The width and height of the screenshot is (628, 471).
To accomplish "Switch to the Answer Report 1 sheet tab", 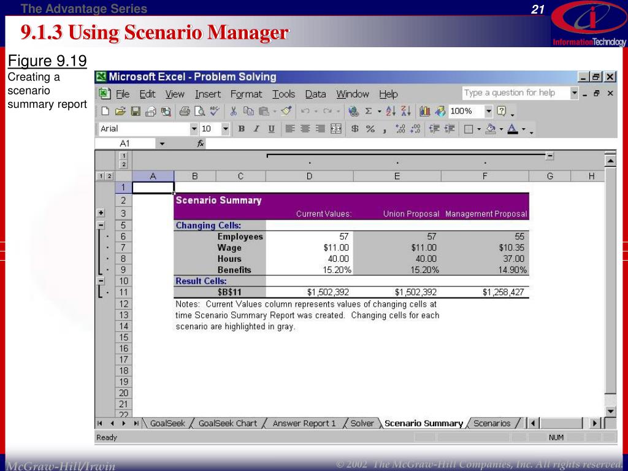I will click(x=304, y=423).
